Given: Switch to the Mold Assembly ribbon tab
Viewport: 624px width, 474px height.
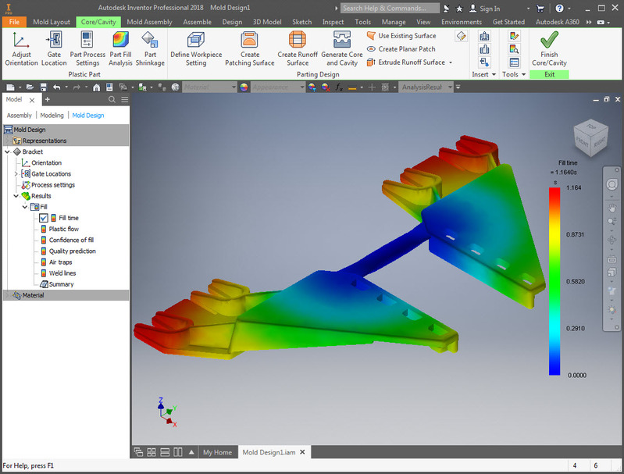Looking at the screenshot, I should pyautogui.click(x=149, y=22).
